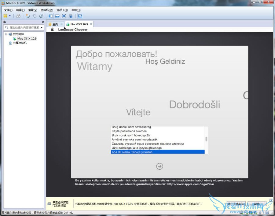Enter full screen mode icon
Viewport: 275px width, 216px height.
(64, 16)
